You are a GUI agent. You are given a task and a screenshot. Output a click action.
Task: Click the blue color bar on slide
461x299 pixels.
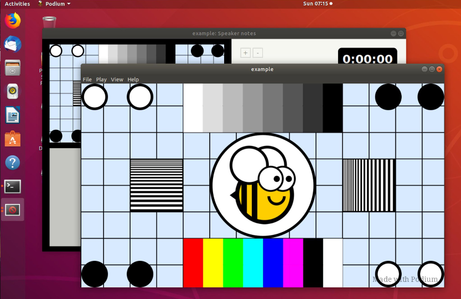[x=273, y=263]
